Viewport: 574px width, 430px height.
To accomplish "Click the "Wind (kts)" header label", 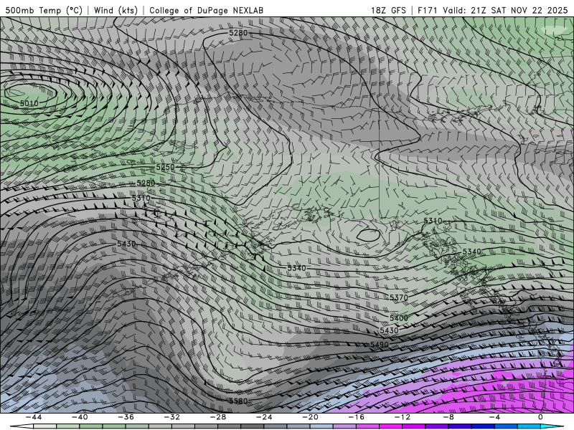I will coord(116,10).
